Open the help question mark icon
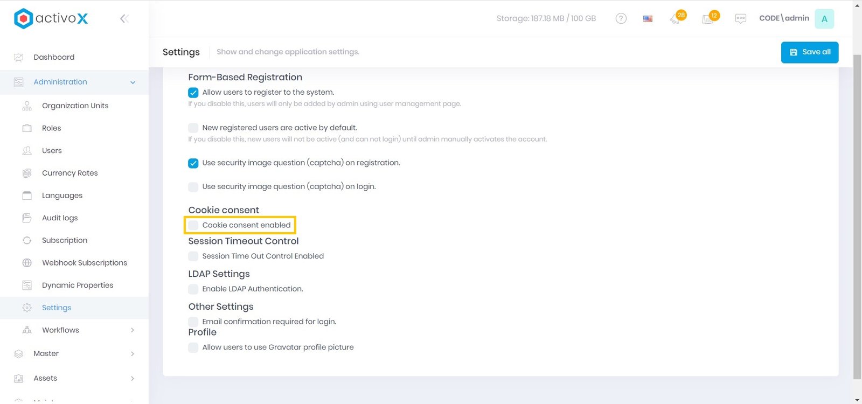 point(621,19)
